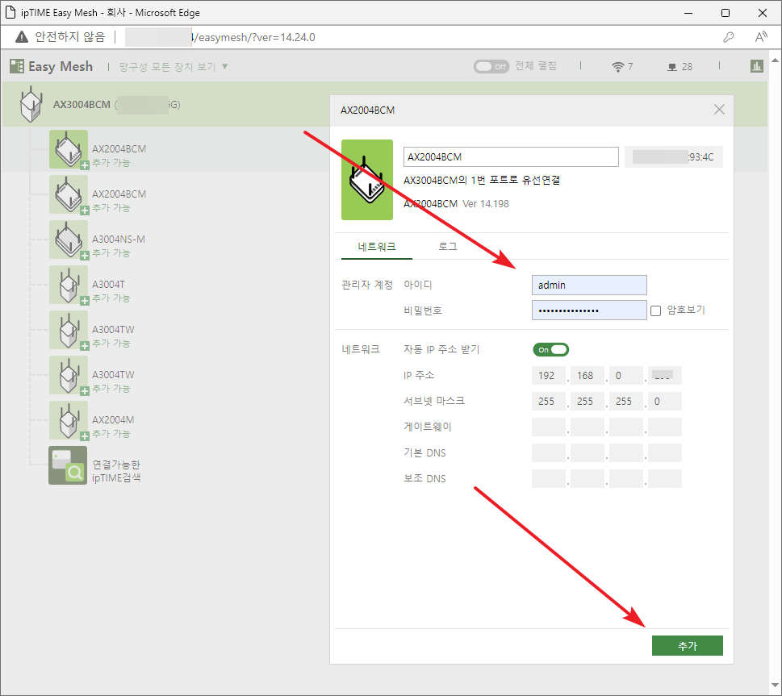This screenshot has height=696, width=782.
Task: Click the 아이디 field containing admin
Action: point(589,285)
